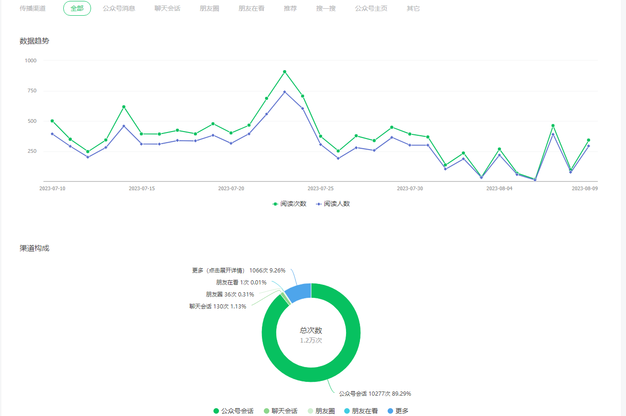Toggle 朋友圈 legend item below donut
Screen dimensions: 626x416
[x=321, y=410]
